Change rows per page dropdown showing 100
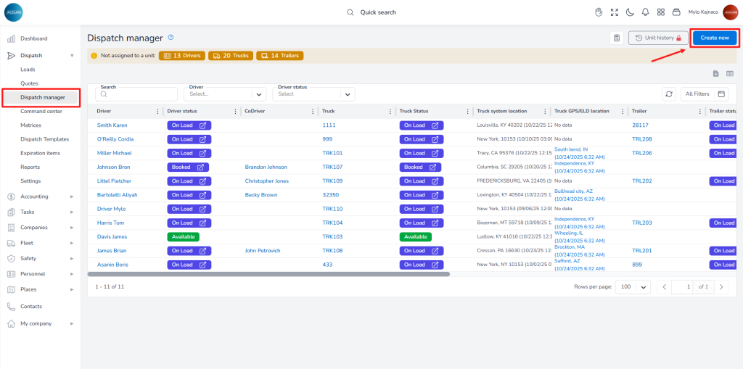Image resolution: width=743 pixels, height=369 pixels. pyautogui.click(x=633, y=287)
